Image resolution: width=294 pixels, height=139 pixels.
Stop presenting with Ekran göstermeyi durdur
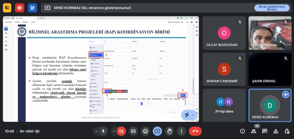(272, 8)
